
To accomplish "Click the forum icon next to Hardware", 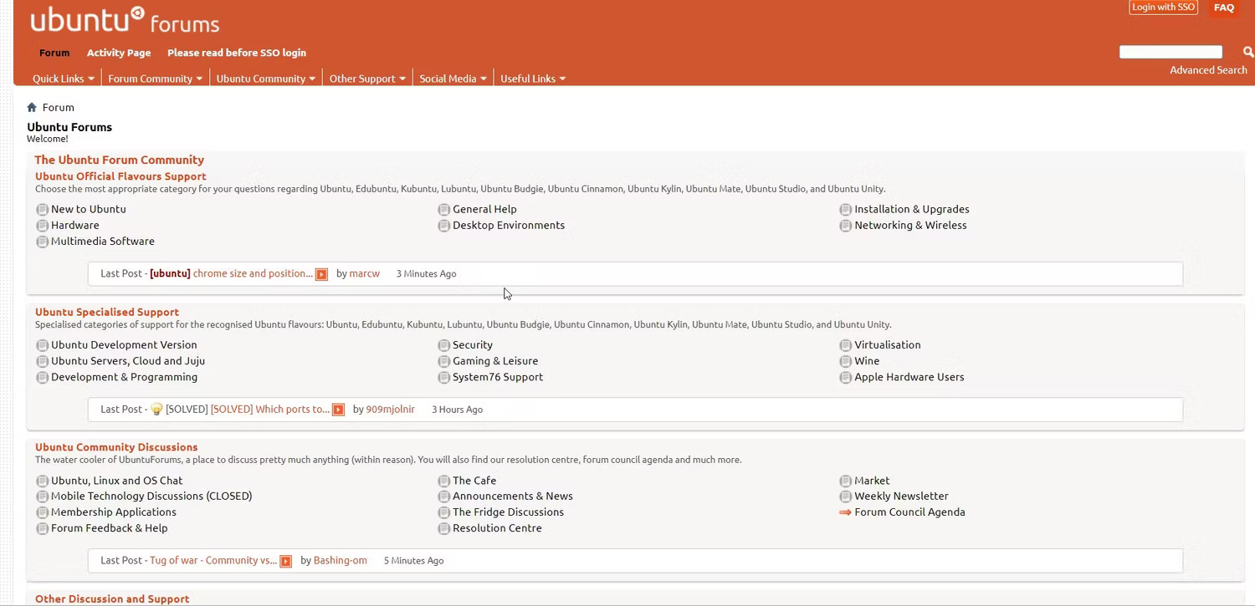I will click(42, 226).
